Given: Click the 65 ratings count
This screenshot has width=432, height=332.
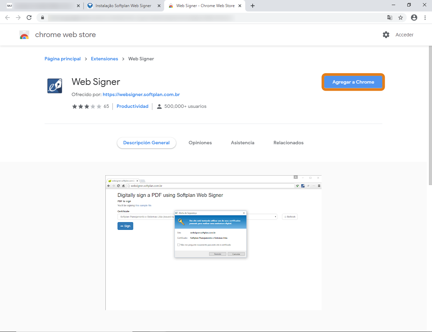Looking at the screenshot, I should coord(106,106).
